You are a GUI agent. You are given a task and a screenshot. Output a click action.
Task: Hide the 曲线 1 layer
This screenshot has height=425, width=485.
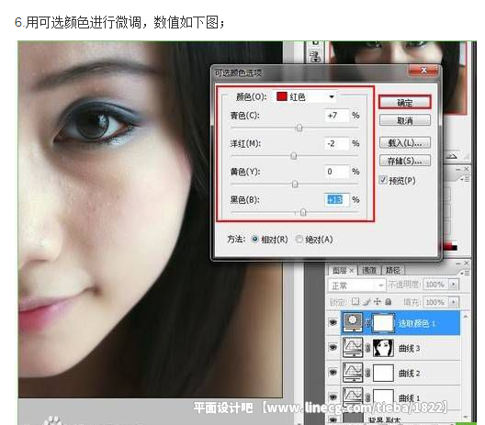(333, 397)
